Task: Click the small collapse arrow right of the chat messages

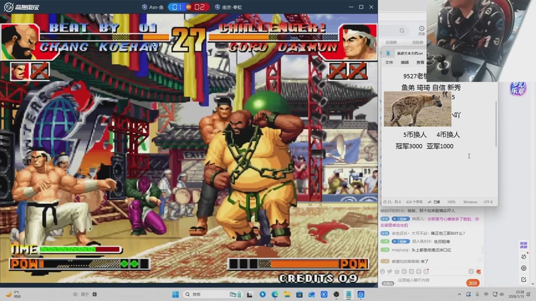Action: click(480, 260)
